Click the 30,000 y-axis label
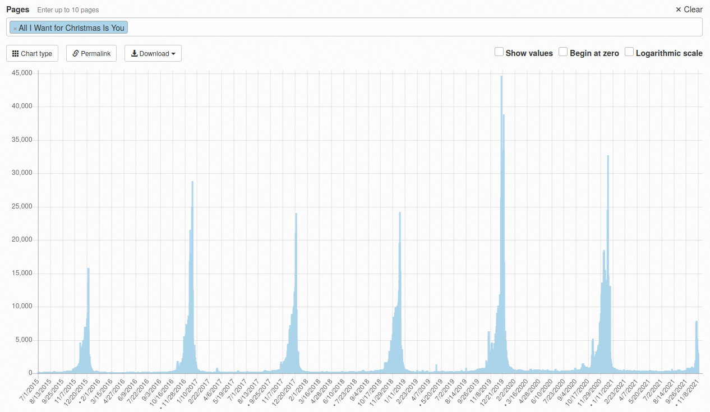Image resolution: width=710 pixels, height=412 pixels. [22, 173]
